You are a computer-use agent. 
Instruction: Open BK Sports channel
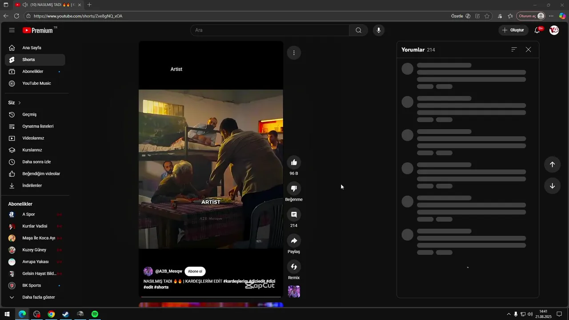tap(35, 285)
